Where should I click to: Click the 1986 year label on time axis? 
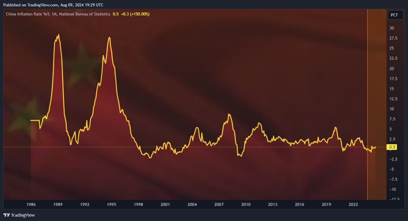point(31,205)
